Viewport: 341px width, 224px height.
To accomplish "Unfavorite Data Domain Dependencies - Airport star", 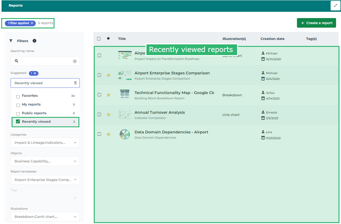I will [108, 134].
